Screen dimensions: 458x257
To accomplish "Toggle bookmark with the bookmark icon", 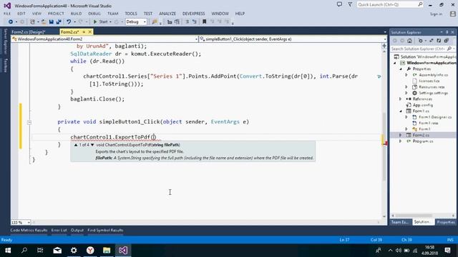I will pyautogui.click(x=204, y=22).
